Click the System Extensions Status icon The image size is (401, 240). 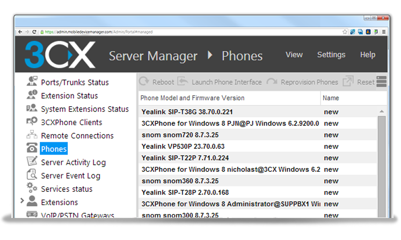[32, 108]
